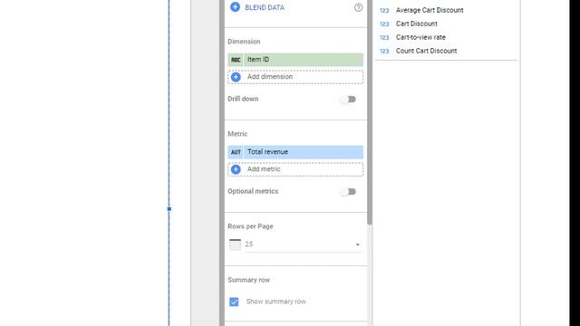
Task: Click the BLEND DATA label
Action: click(x=265, y=7)
